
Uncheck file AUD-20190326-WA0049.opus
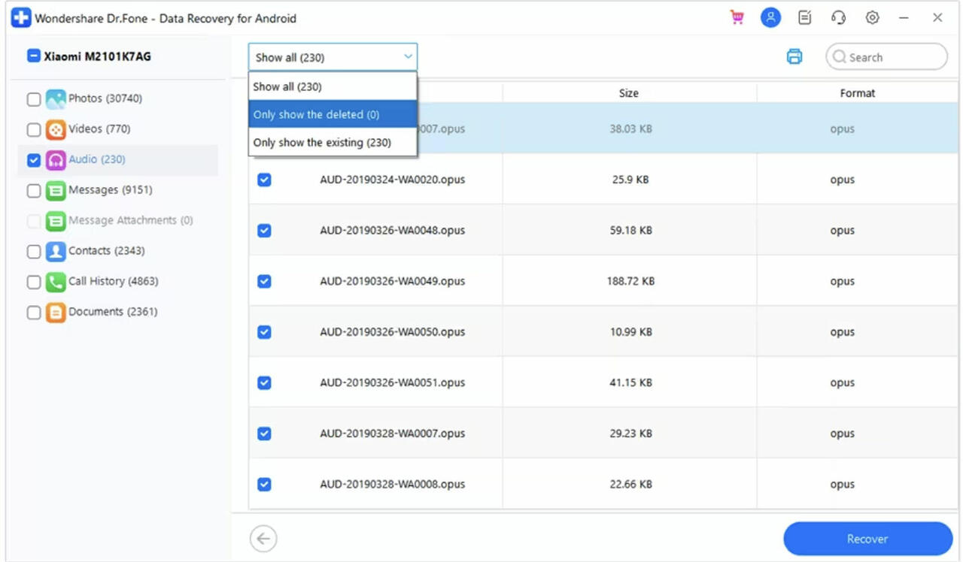coord(264,281)
